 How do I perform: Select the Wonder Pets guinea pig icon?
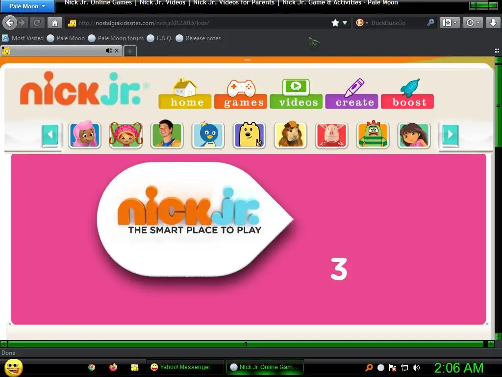(x=290, y=135)
